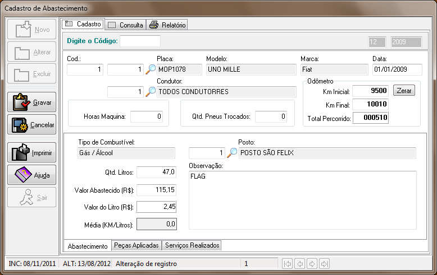The width and height of the screenshot is (437, 275).
Task: Click the magnifier icon next to Placa
Action: click(x=151, y=69)
